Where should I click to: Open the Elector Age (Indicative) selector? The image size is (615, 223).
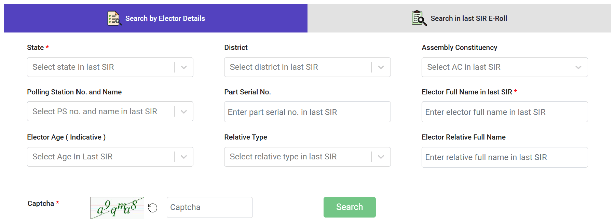point(99,157)
